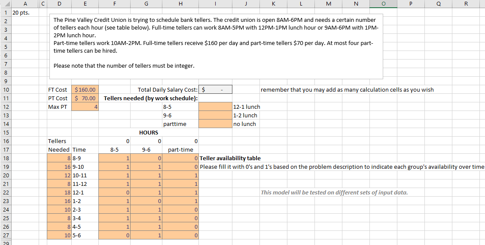Select the "12-1 lunch" note cell

click(246, 107)
